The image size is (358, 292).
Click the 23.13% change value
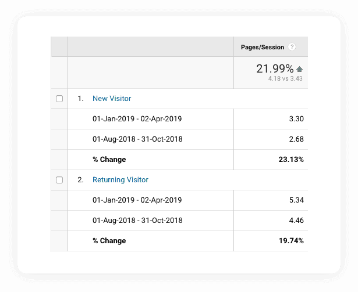click(x=291, y=160)
